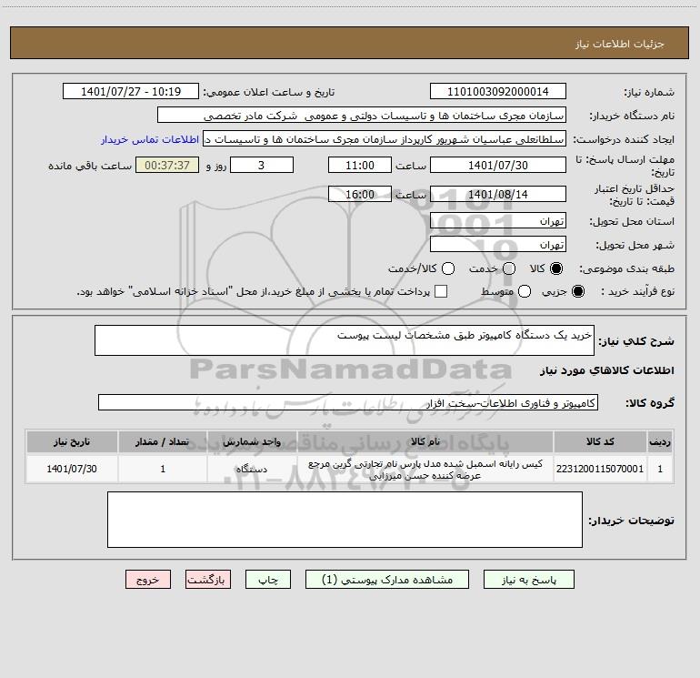Click the product name cell کیس رایانه اسمبل شده

[425, 469]
